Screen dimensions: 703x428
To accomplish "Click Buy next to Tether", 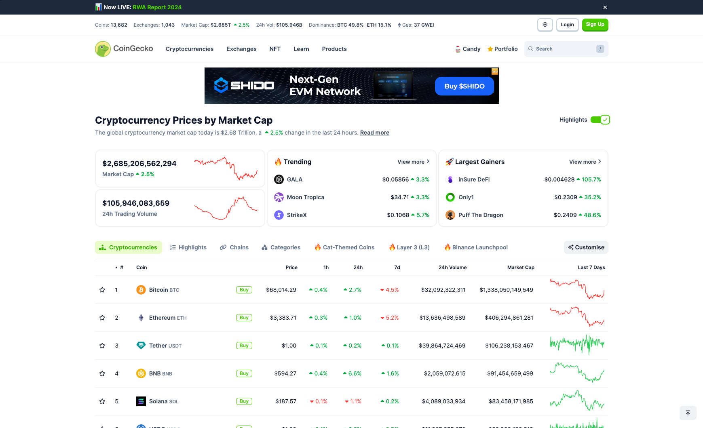I will pos(244,346).
